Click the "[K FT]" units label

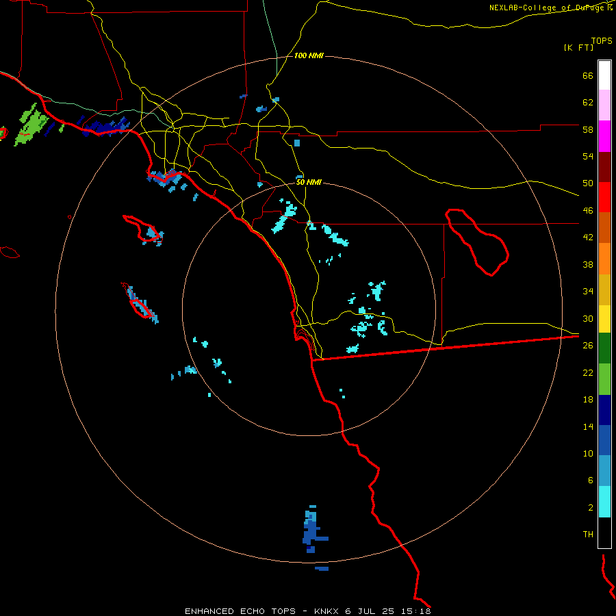pyautogui.click(x=578, y=48)
